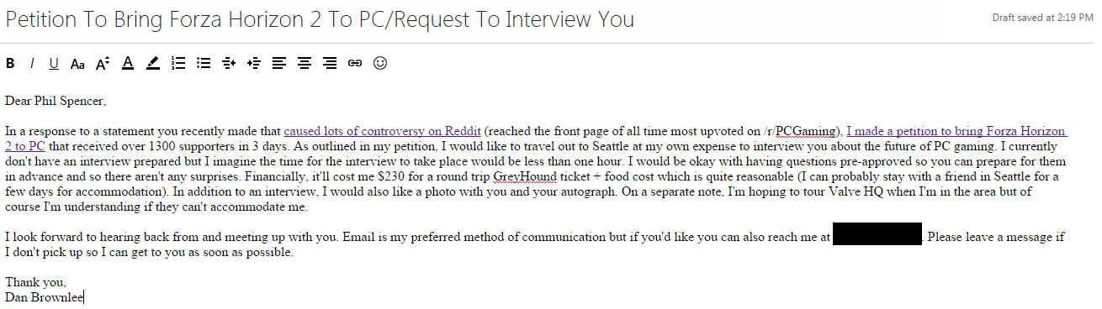Center align the text
The width and height of the screenshot is (1102, 309).
[x=304, y=63]
